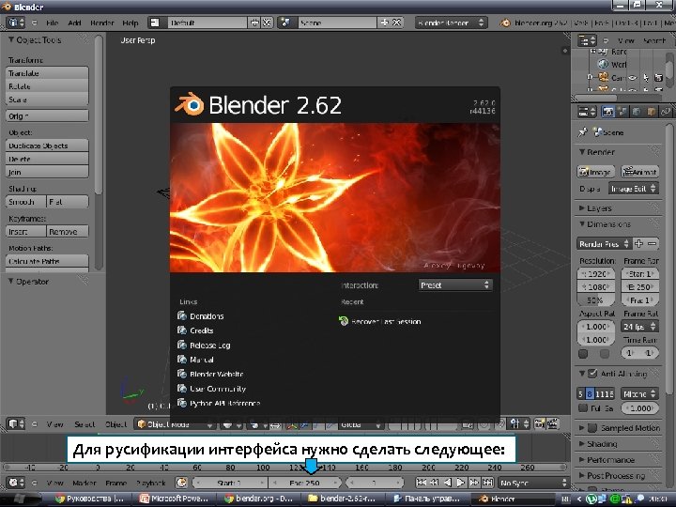Open the Display Image Editor dropdown
This screenshot has width=676, height=507.
click(634, 189)
